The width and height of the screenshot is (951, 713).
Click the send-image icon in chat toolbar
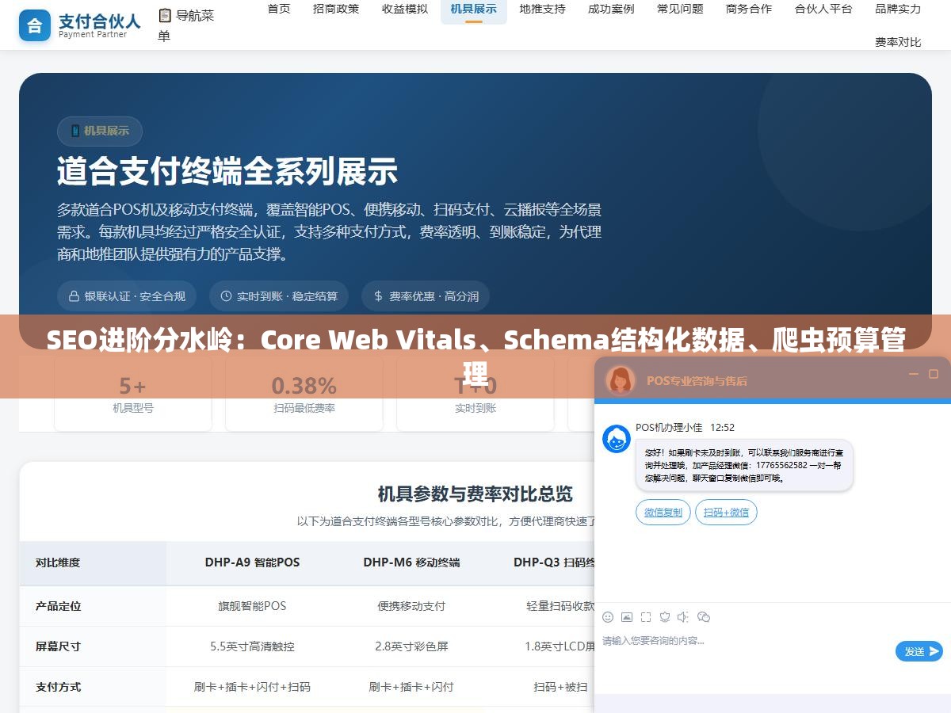627,616
